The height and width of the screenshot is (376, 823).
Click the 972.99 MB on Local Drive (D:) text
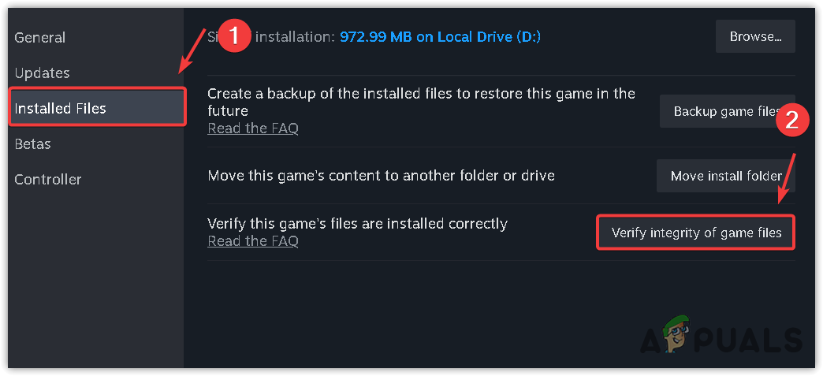click(x=440, y=36)
